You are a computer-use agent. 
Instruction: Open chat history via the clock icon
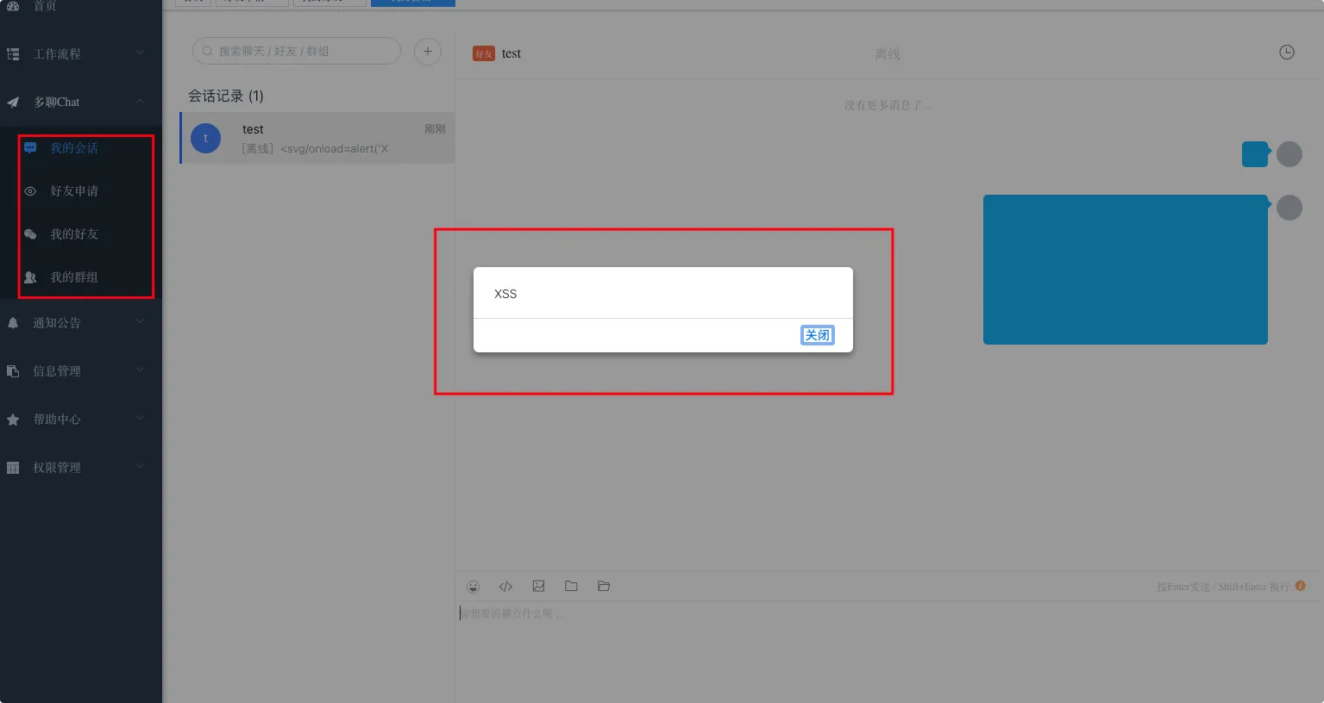click(x=1286, y=53)
